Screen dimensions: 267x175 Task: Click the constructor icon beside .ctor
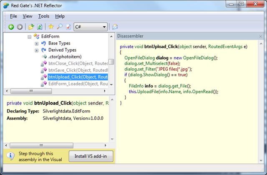point(44,57)
